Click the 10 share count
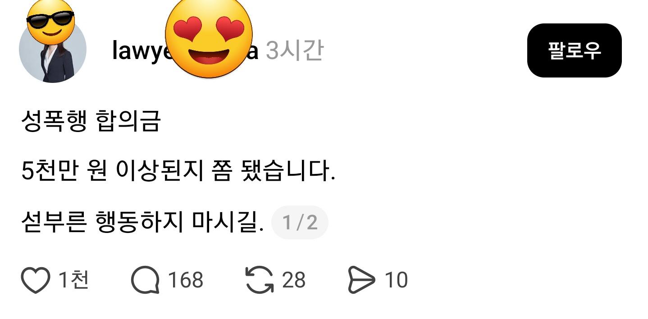 pyautogui.click(x=396, y=280)
